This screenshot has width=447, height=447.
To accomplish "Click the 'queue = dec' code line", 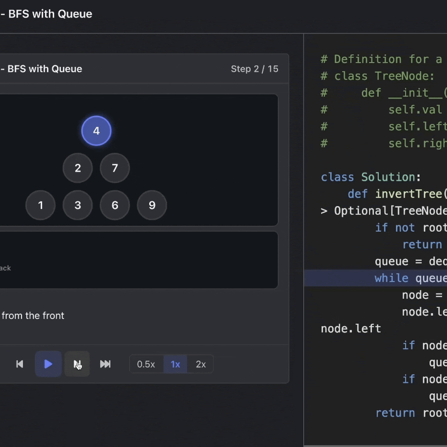I will pyautogui.click(x=411, y=261).
